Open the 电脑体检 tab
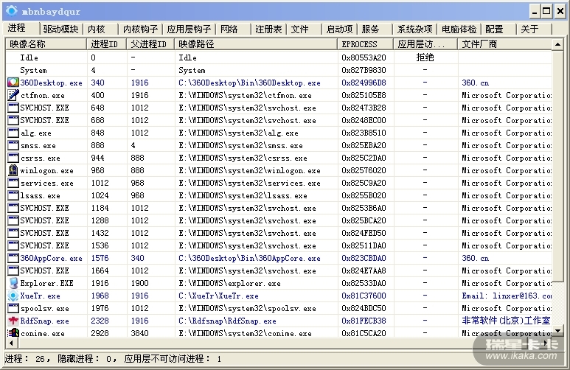570x370 pixels. point(459,29)
